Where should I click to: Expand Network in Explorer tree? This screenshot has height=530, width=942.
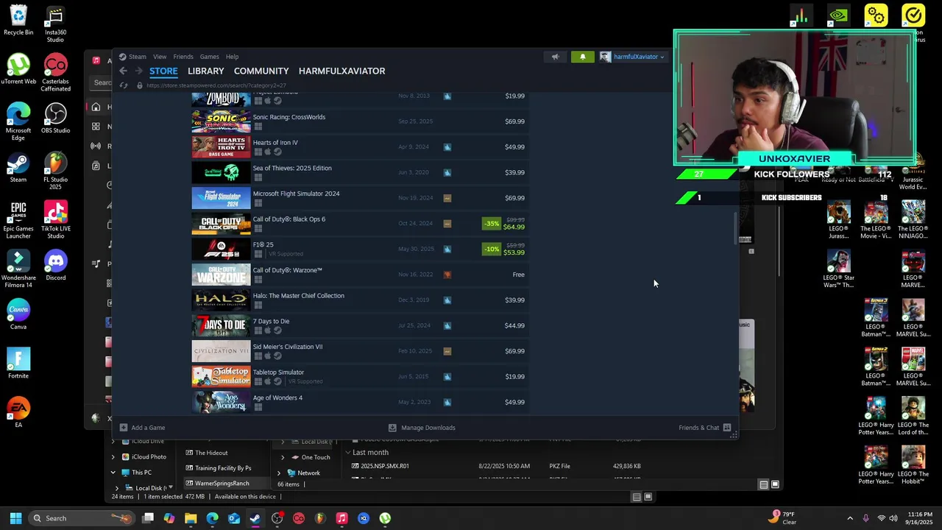tap(278, 473)
